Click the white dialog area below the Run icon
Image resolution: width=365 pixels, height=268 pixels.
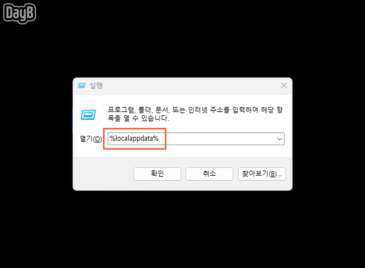[x=88, y=127]
